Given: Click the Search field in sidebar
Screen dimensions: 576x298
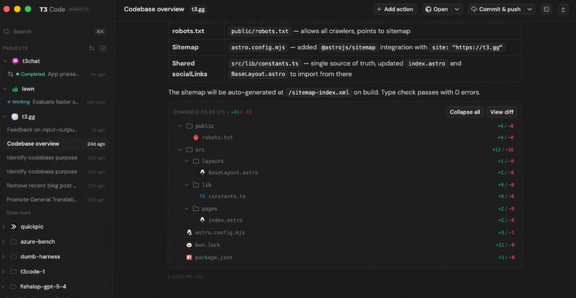Looking at the screenshot, I should 55,32.
